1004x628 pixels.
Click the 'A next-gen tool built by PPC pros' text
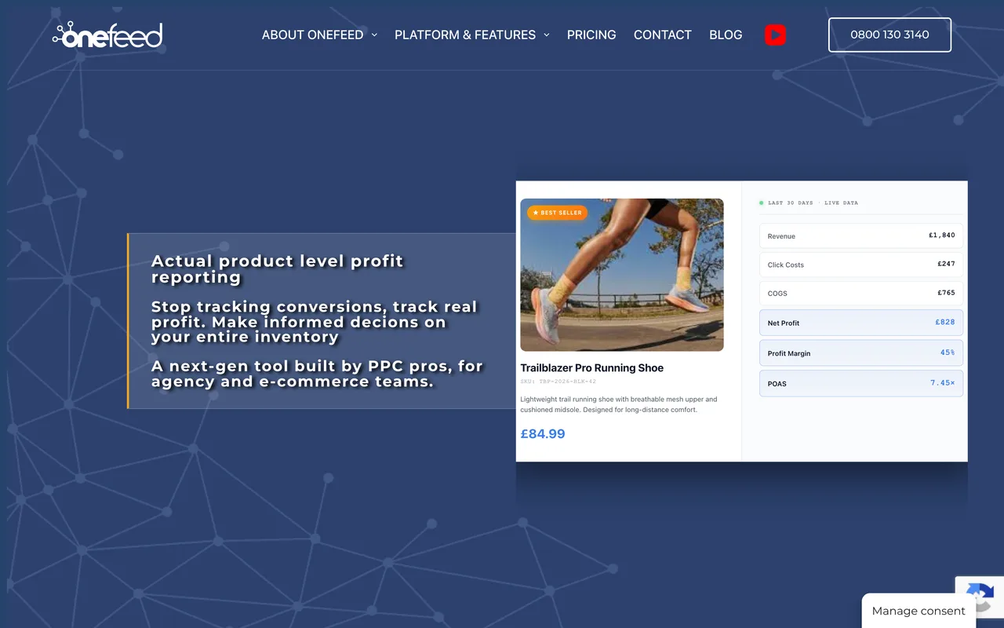click(317, 374)
